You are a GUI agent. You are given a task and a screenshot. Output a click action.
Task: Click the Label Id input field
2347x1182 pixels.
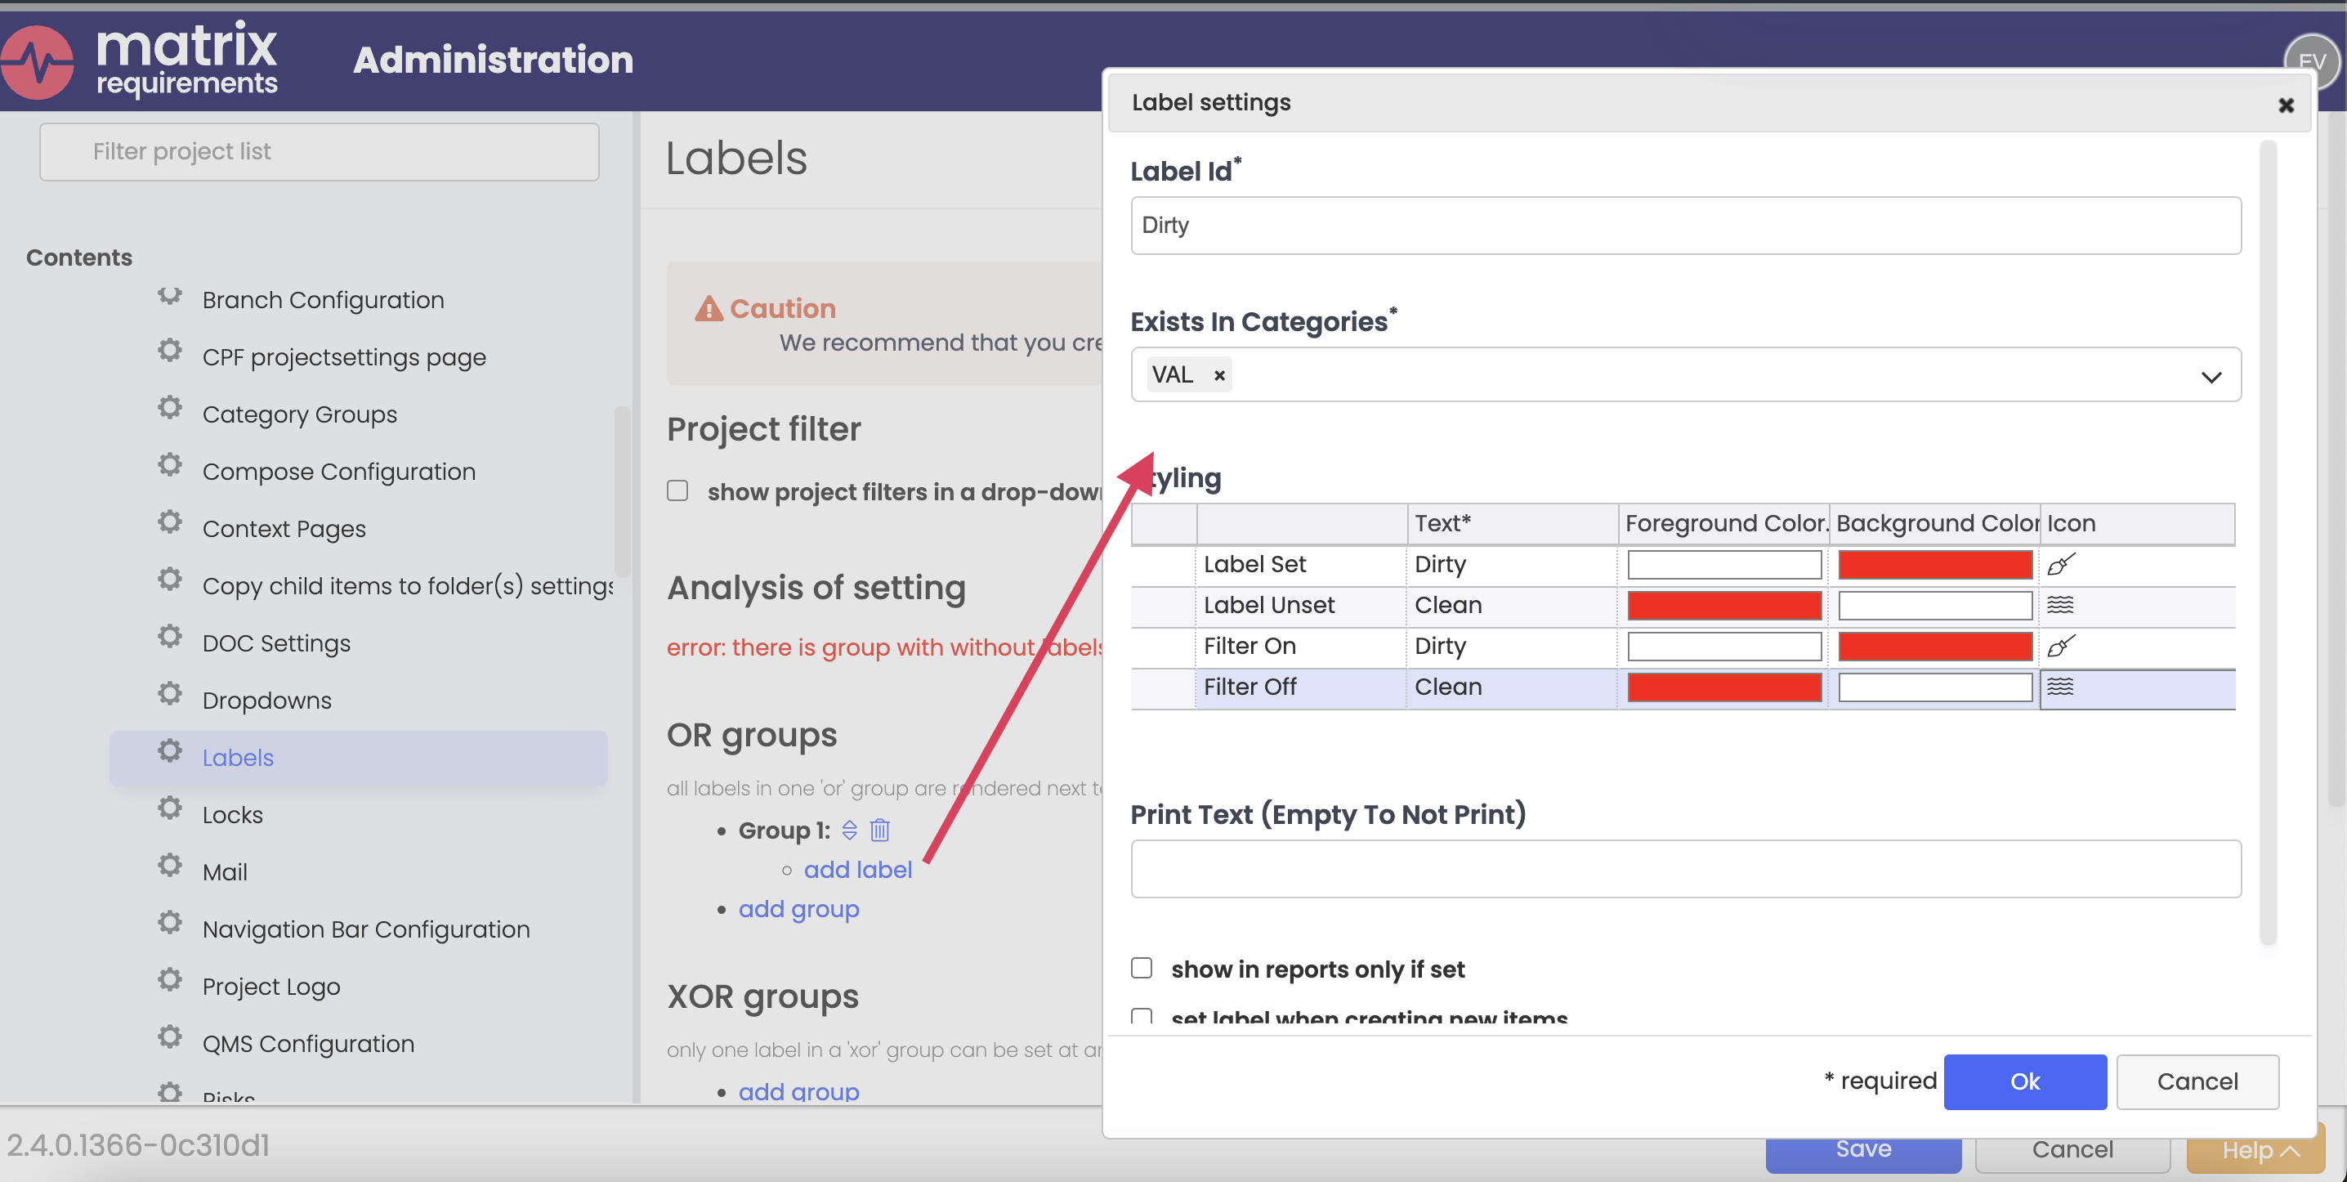point(1686,225)
